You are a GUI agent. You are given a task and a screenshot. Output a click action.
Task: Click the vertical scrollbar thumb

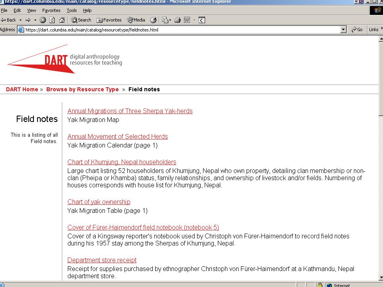[x=381, y=78]
